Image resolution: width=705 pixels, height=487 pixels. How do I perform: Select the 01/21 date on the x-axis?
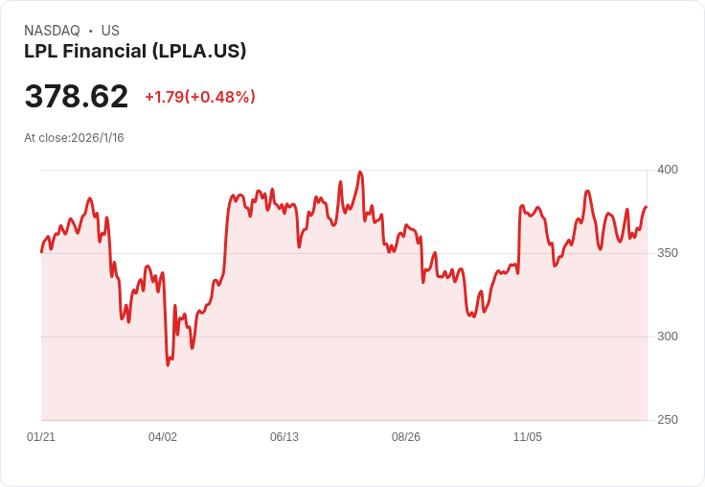pyautogui.click(x=41, y=437)
